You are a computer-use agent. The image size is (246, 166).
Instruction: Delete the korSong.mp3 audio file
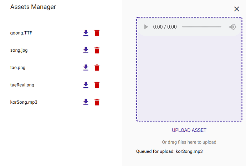[97, 102]
